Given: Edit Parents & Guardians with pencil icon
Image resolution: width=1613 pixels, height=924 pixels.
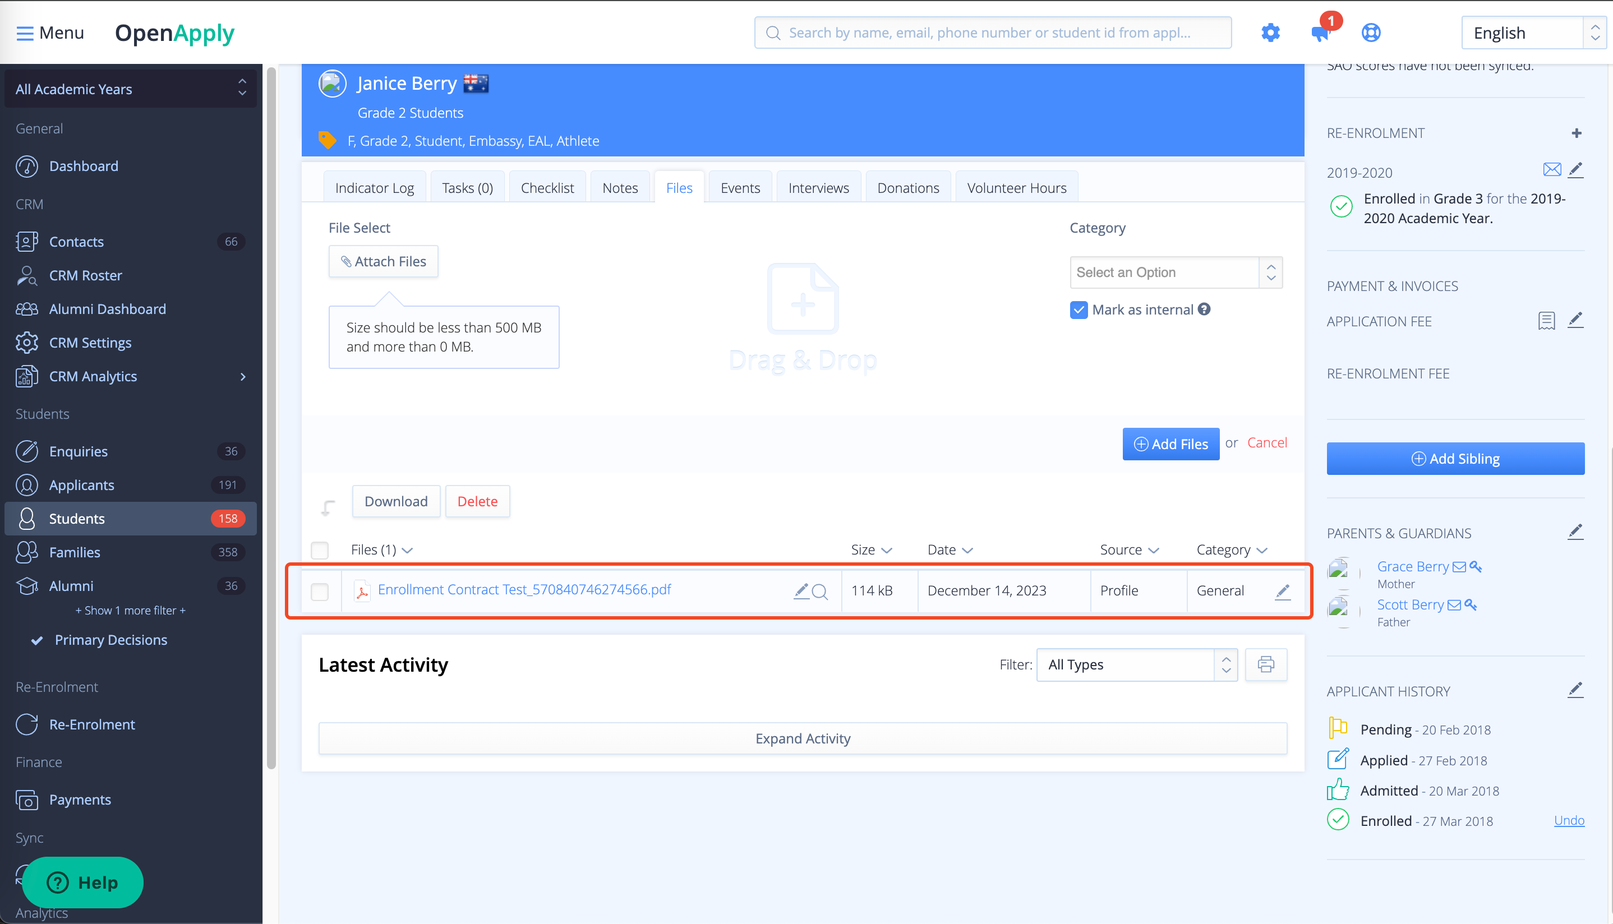Looking at the screenshot, I should point(1575,532).
